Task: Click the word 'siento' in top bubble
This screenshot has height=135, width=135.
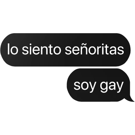Action: 42,49
